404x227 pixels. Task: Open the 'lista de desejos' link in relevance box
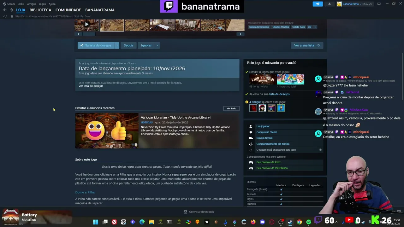point(279,94)
